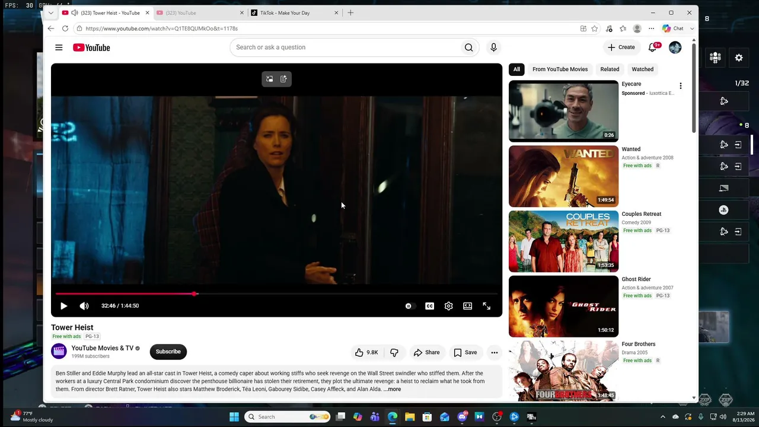View site information lock icon
The image size is (759, 427).
click(79, 28)
